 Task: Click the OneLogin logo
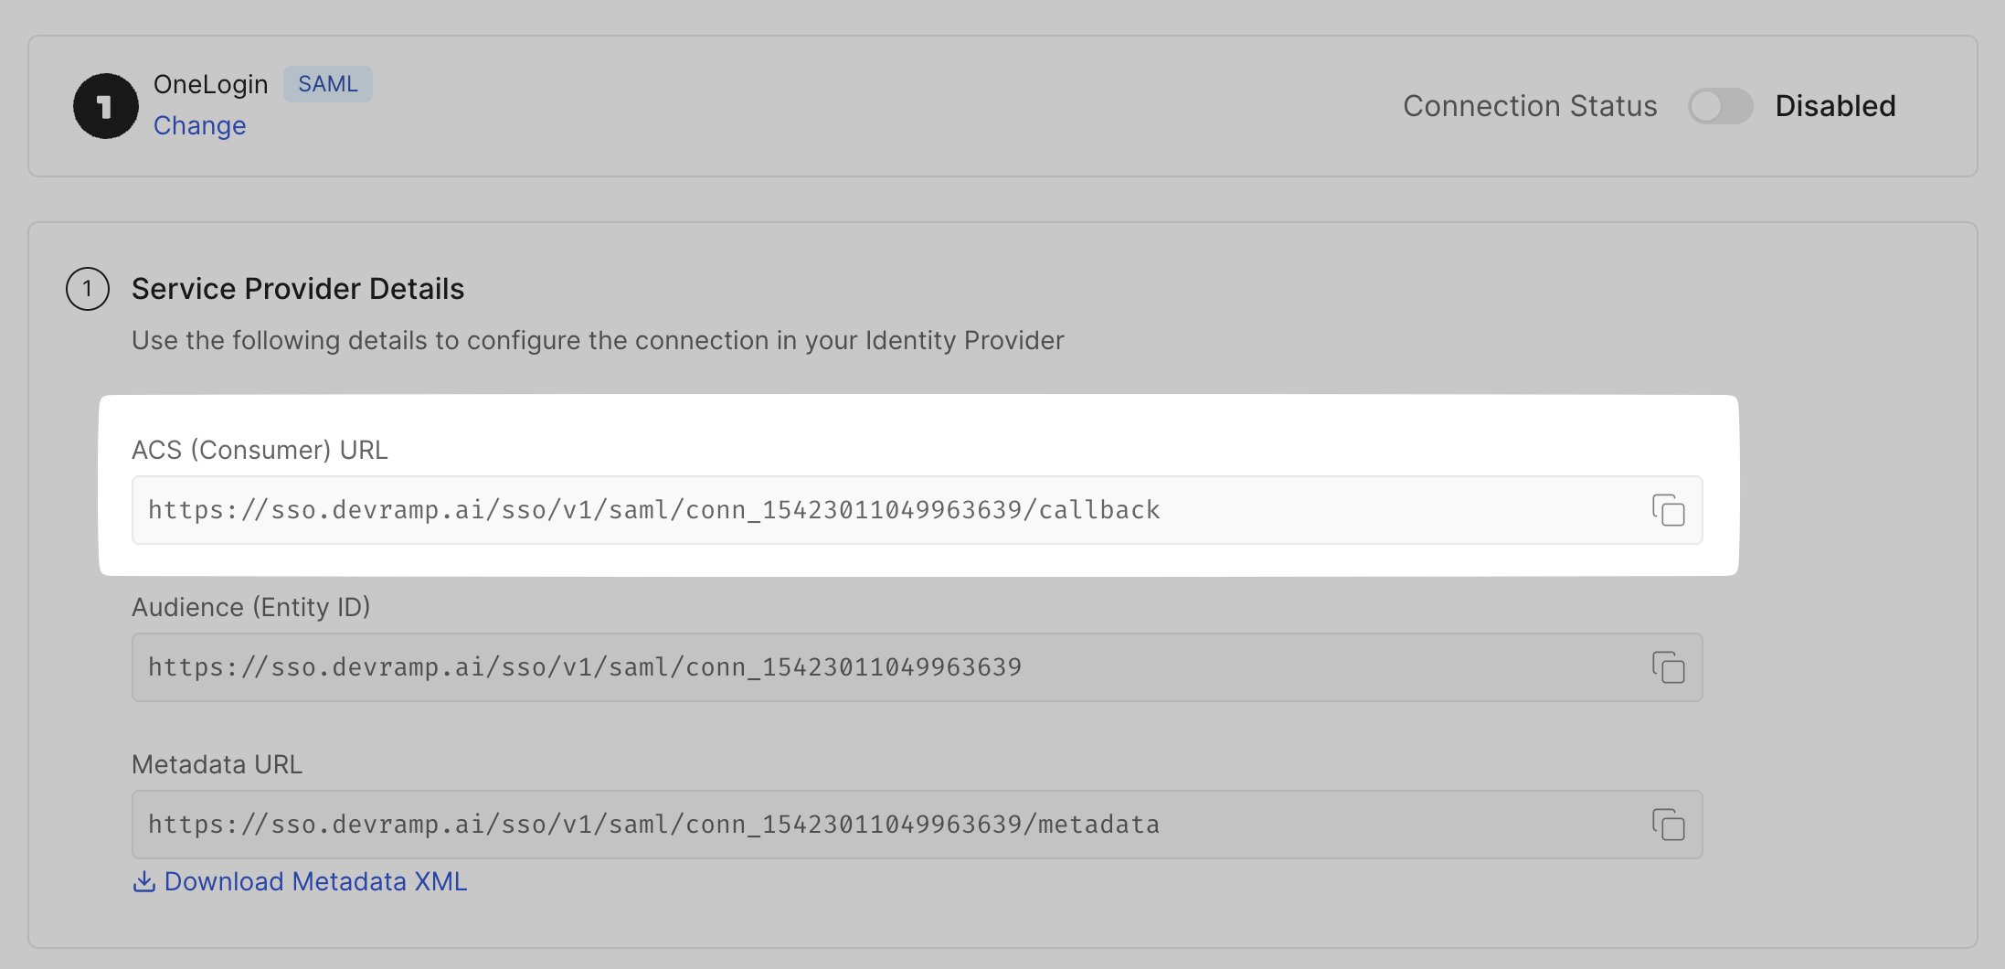[x=105, y=106]
